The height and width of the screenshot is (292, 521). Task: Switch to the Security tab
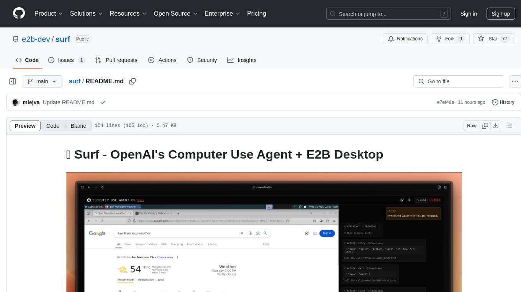pyautogui.click(x=202, y=60)
